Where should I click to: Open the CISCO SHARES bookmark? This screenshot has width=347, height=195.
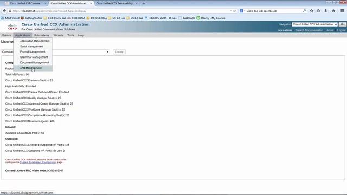tap(160, 18)
